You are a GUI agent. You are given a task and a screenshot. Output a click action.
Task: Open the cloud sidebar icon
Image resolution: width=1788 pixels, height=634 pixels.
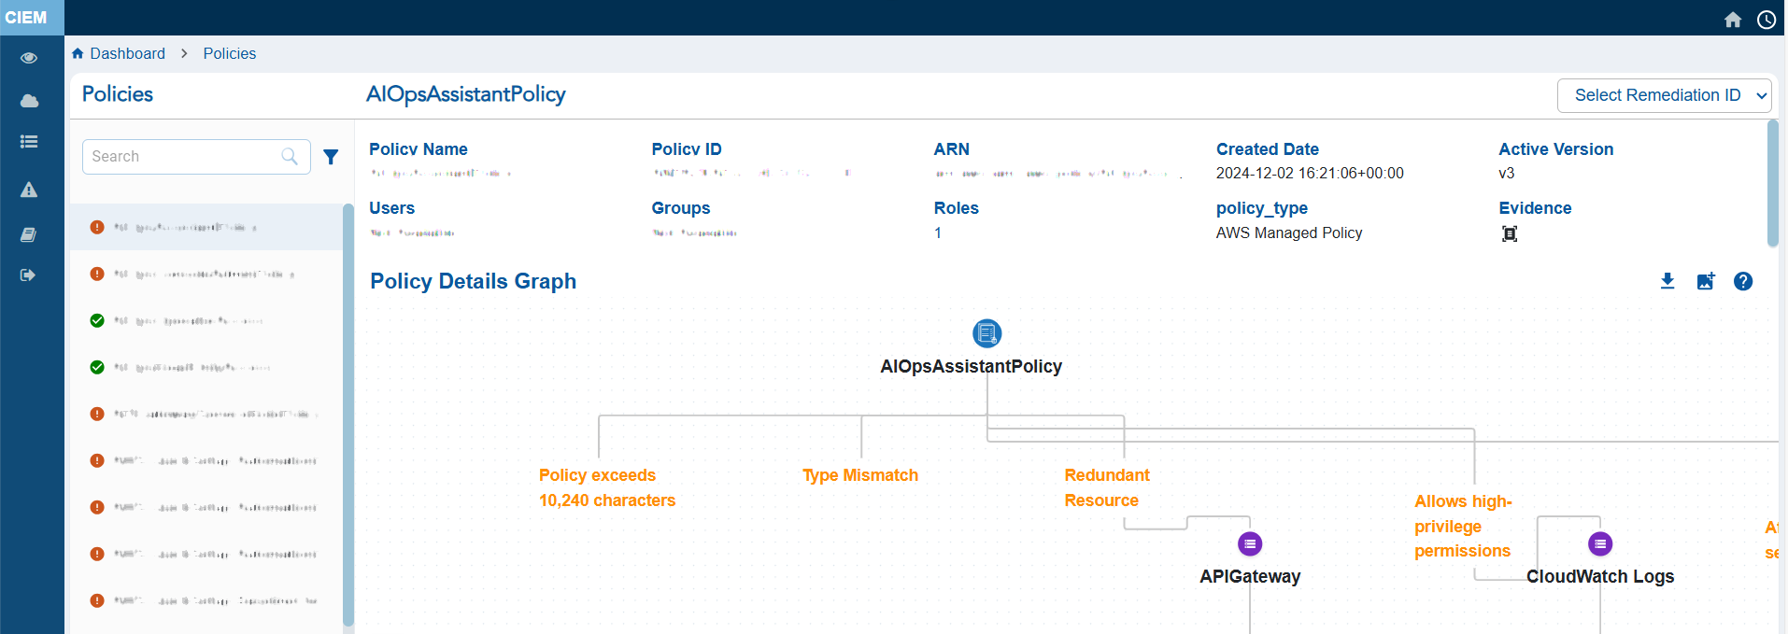pos(29,101)
